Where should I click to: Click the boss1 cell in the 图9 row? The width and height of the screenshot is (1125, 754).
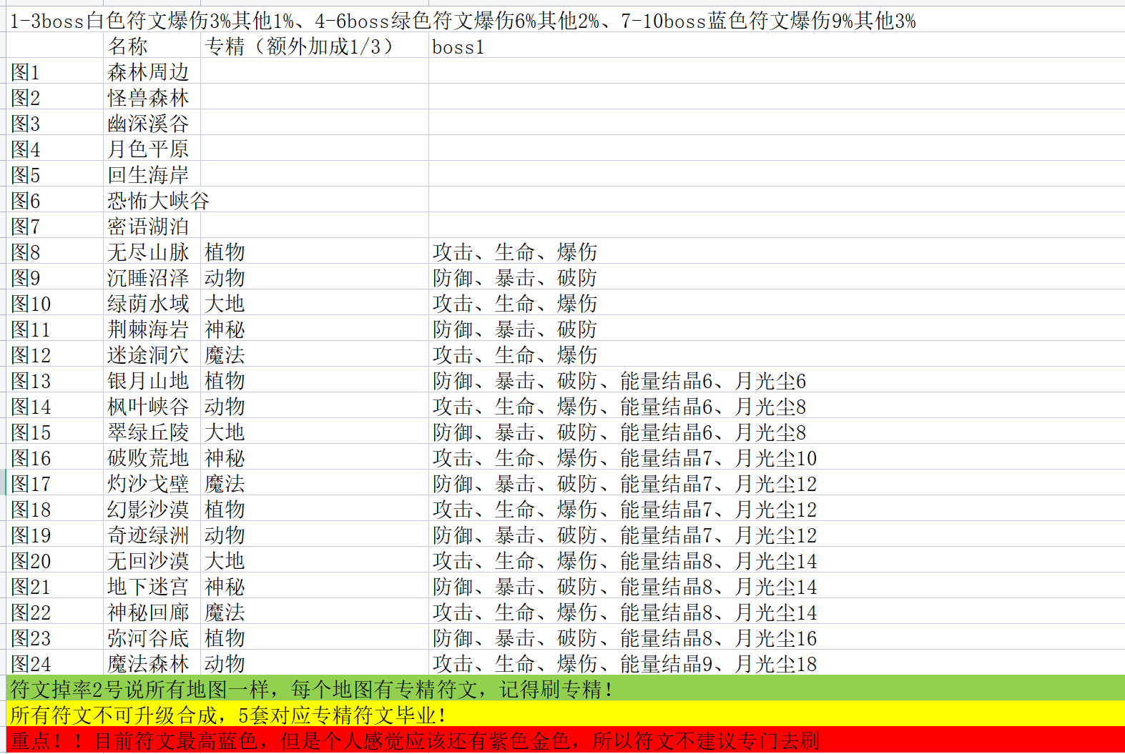777,277
